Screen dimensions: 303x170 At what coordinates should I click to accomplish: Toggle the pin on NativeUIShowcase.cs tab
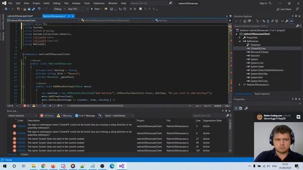[x=69, y=16]
